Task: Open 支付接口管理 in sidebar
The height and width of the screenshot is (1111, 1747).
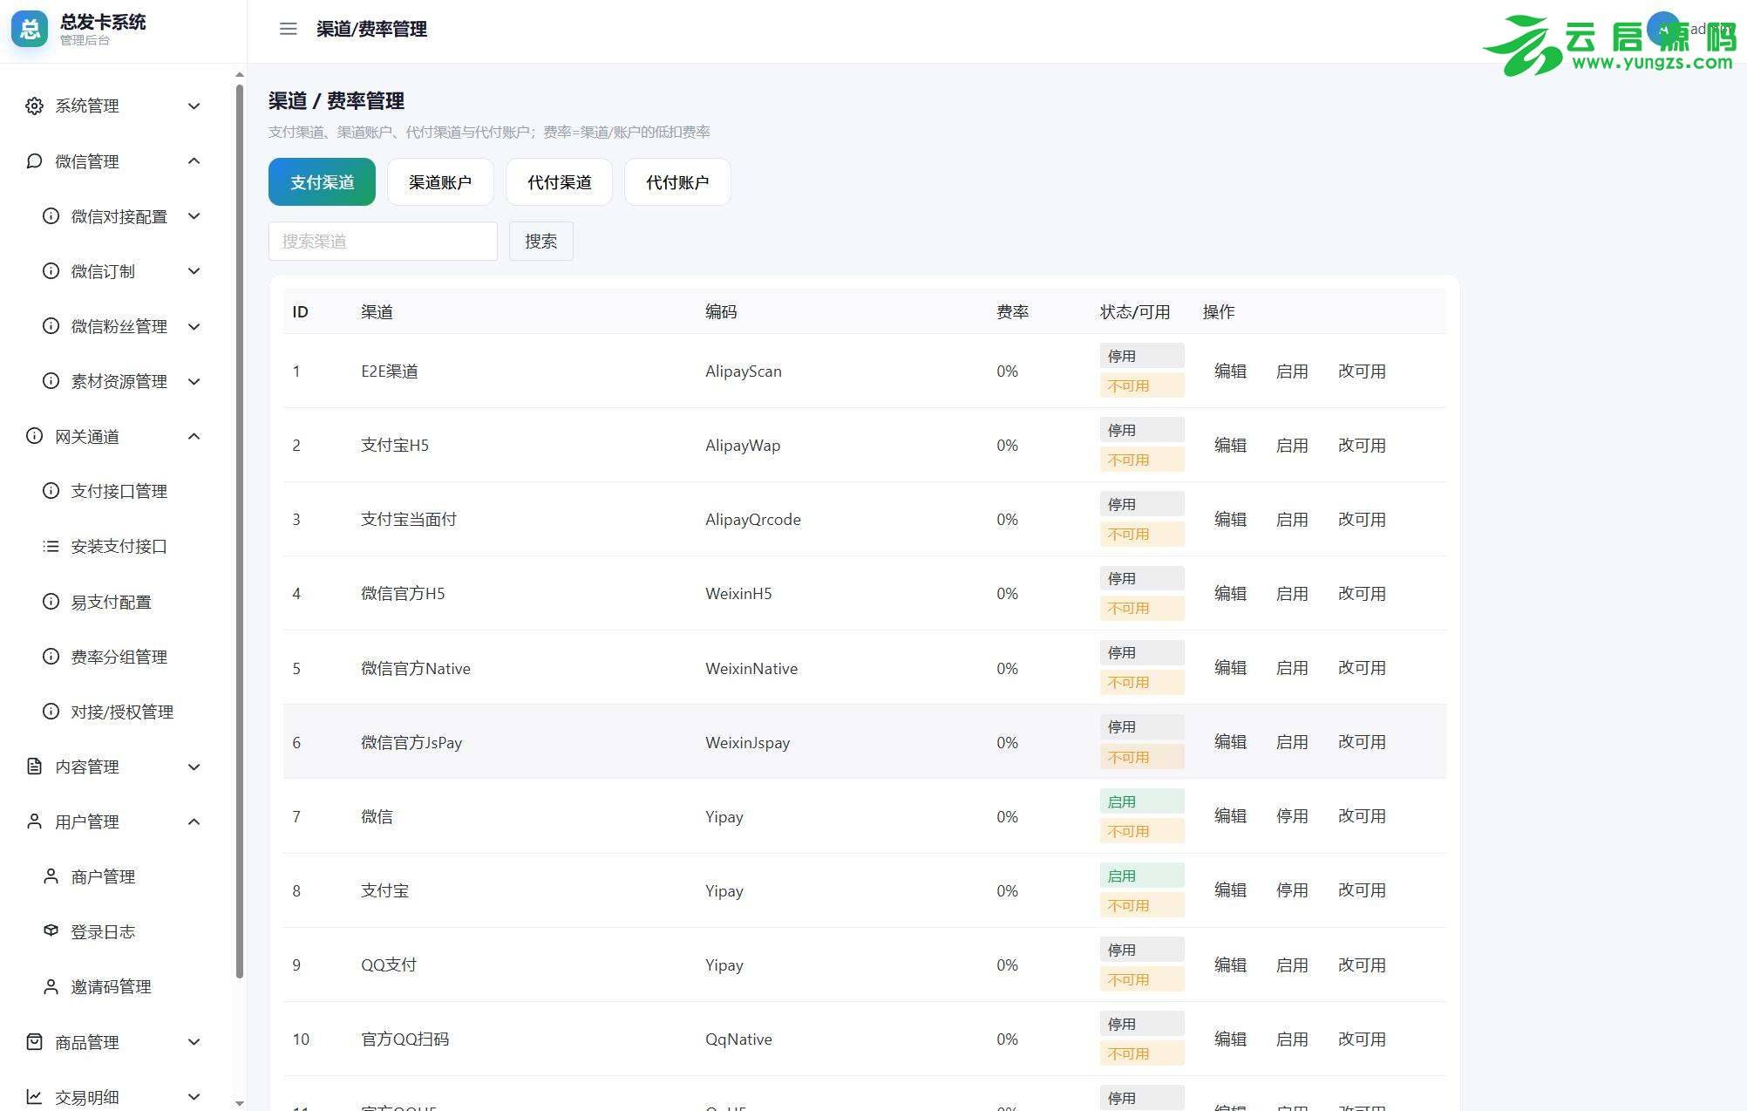Action: click(x=119, y=491)
